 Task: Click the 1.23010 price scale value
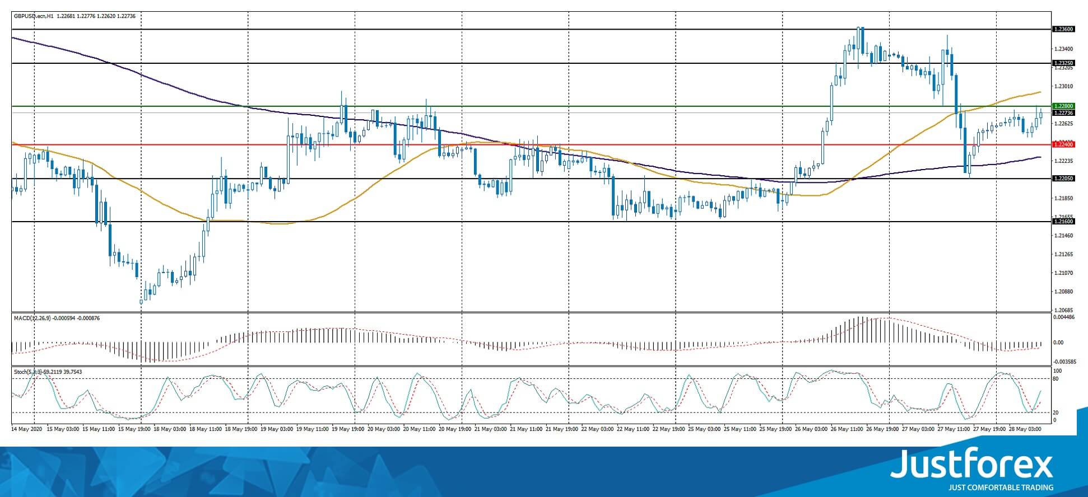point(1063,86)
